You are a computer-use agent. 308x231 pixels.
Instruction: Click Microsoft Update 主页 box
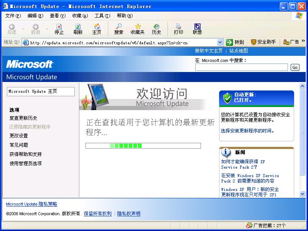[41, 92]
